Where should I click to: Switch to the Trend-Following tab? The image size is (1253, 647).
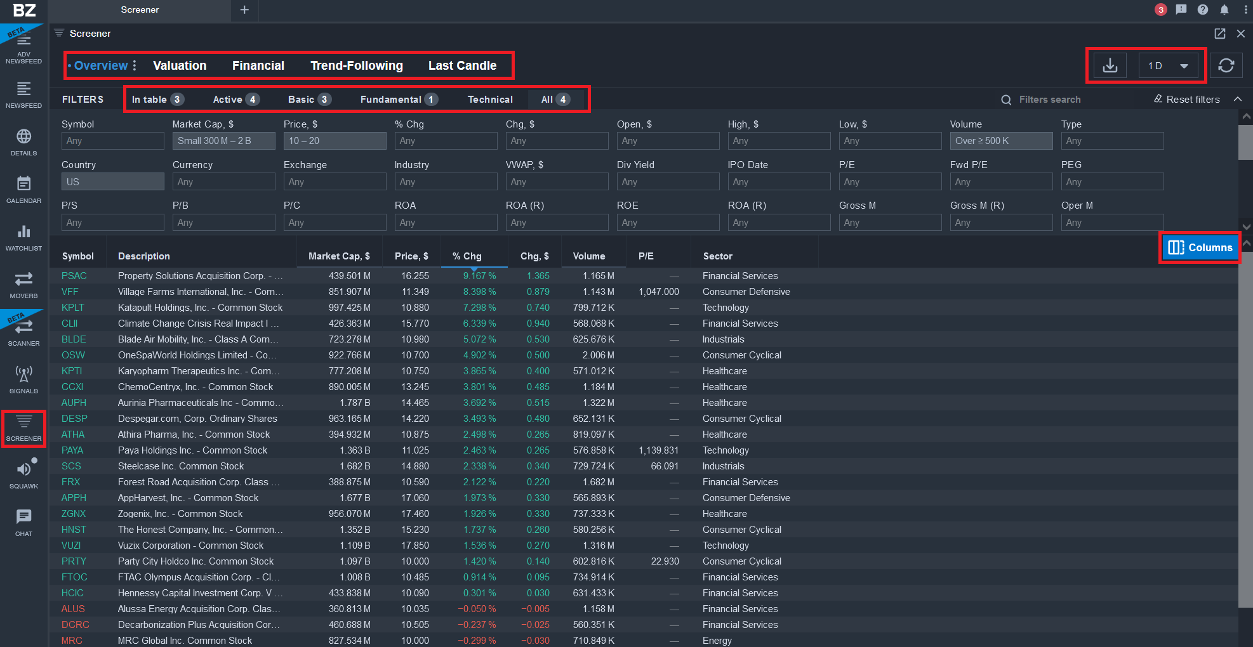[357, 65]
